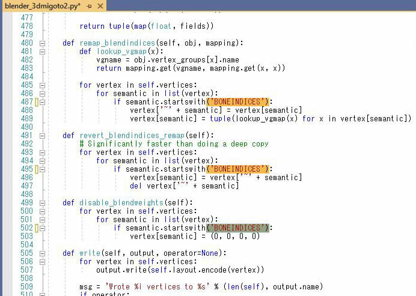Image resolution: width=416 pixels, height=296 pixels.
Task: Click 'Wrote %i vertices to %s' string
Action: [158, 287]
